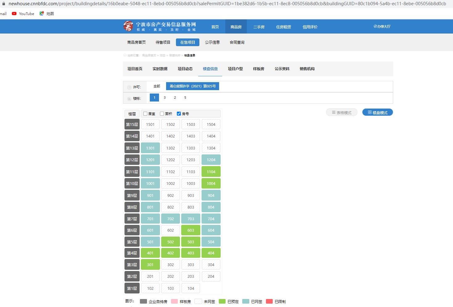The height and width of the screenshot is (307, 453).
Task: Go to 首页 in top navigation
Action: (x=215, y=27)
